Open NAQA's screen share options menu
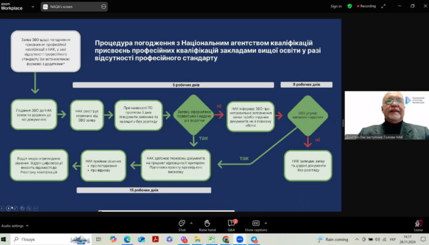429x245 pixels. tap(104, 6)
